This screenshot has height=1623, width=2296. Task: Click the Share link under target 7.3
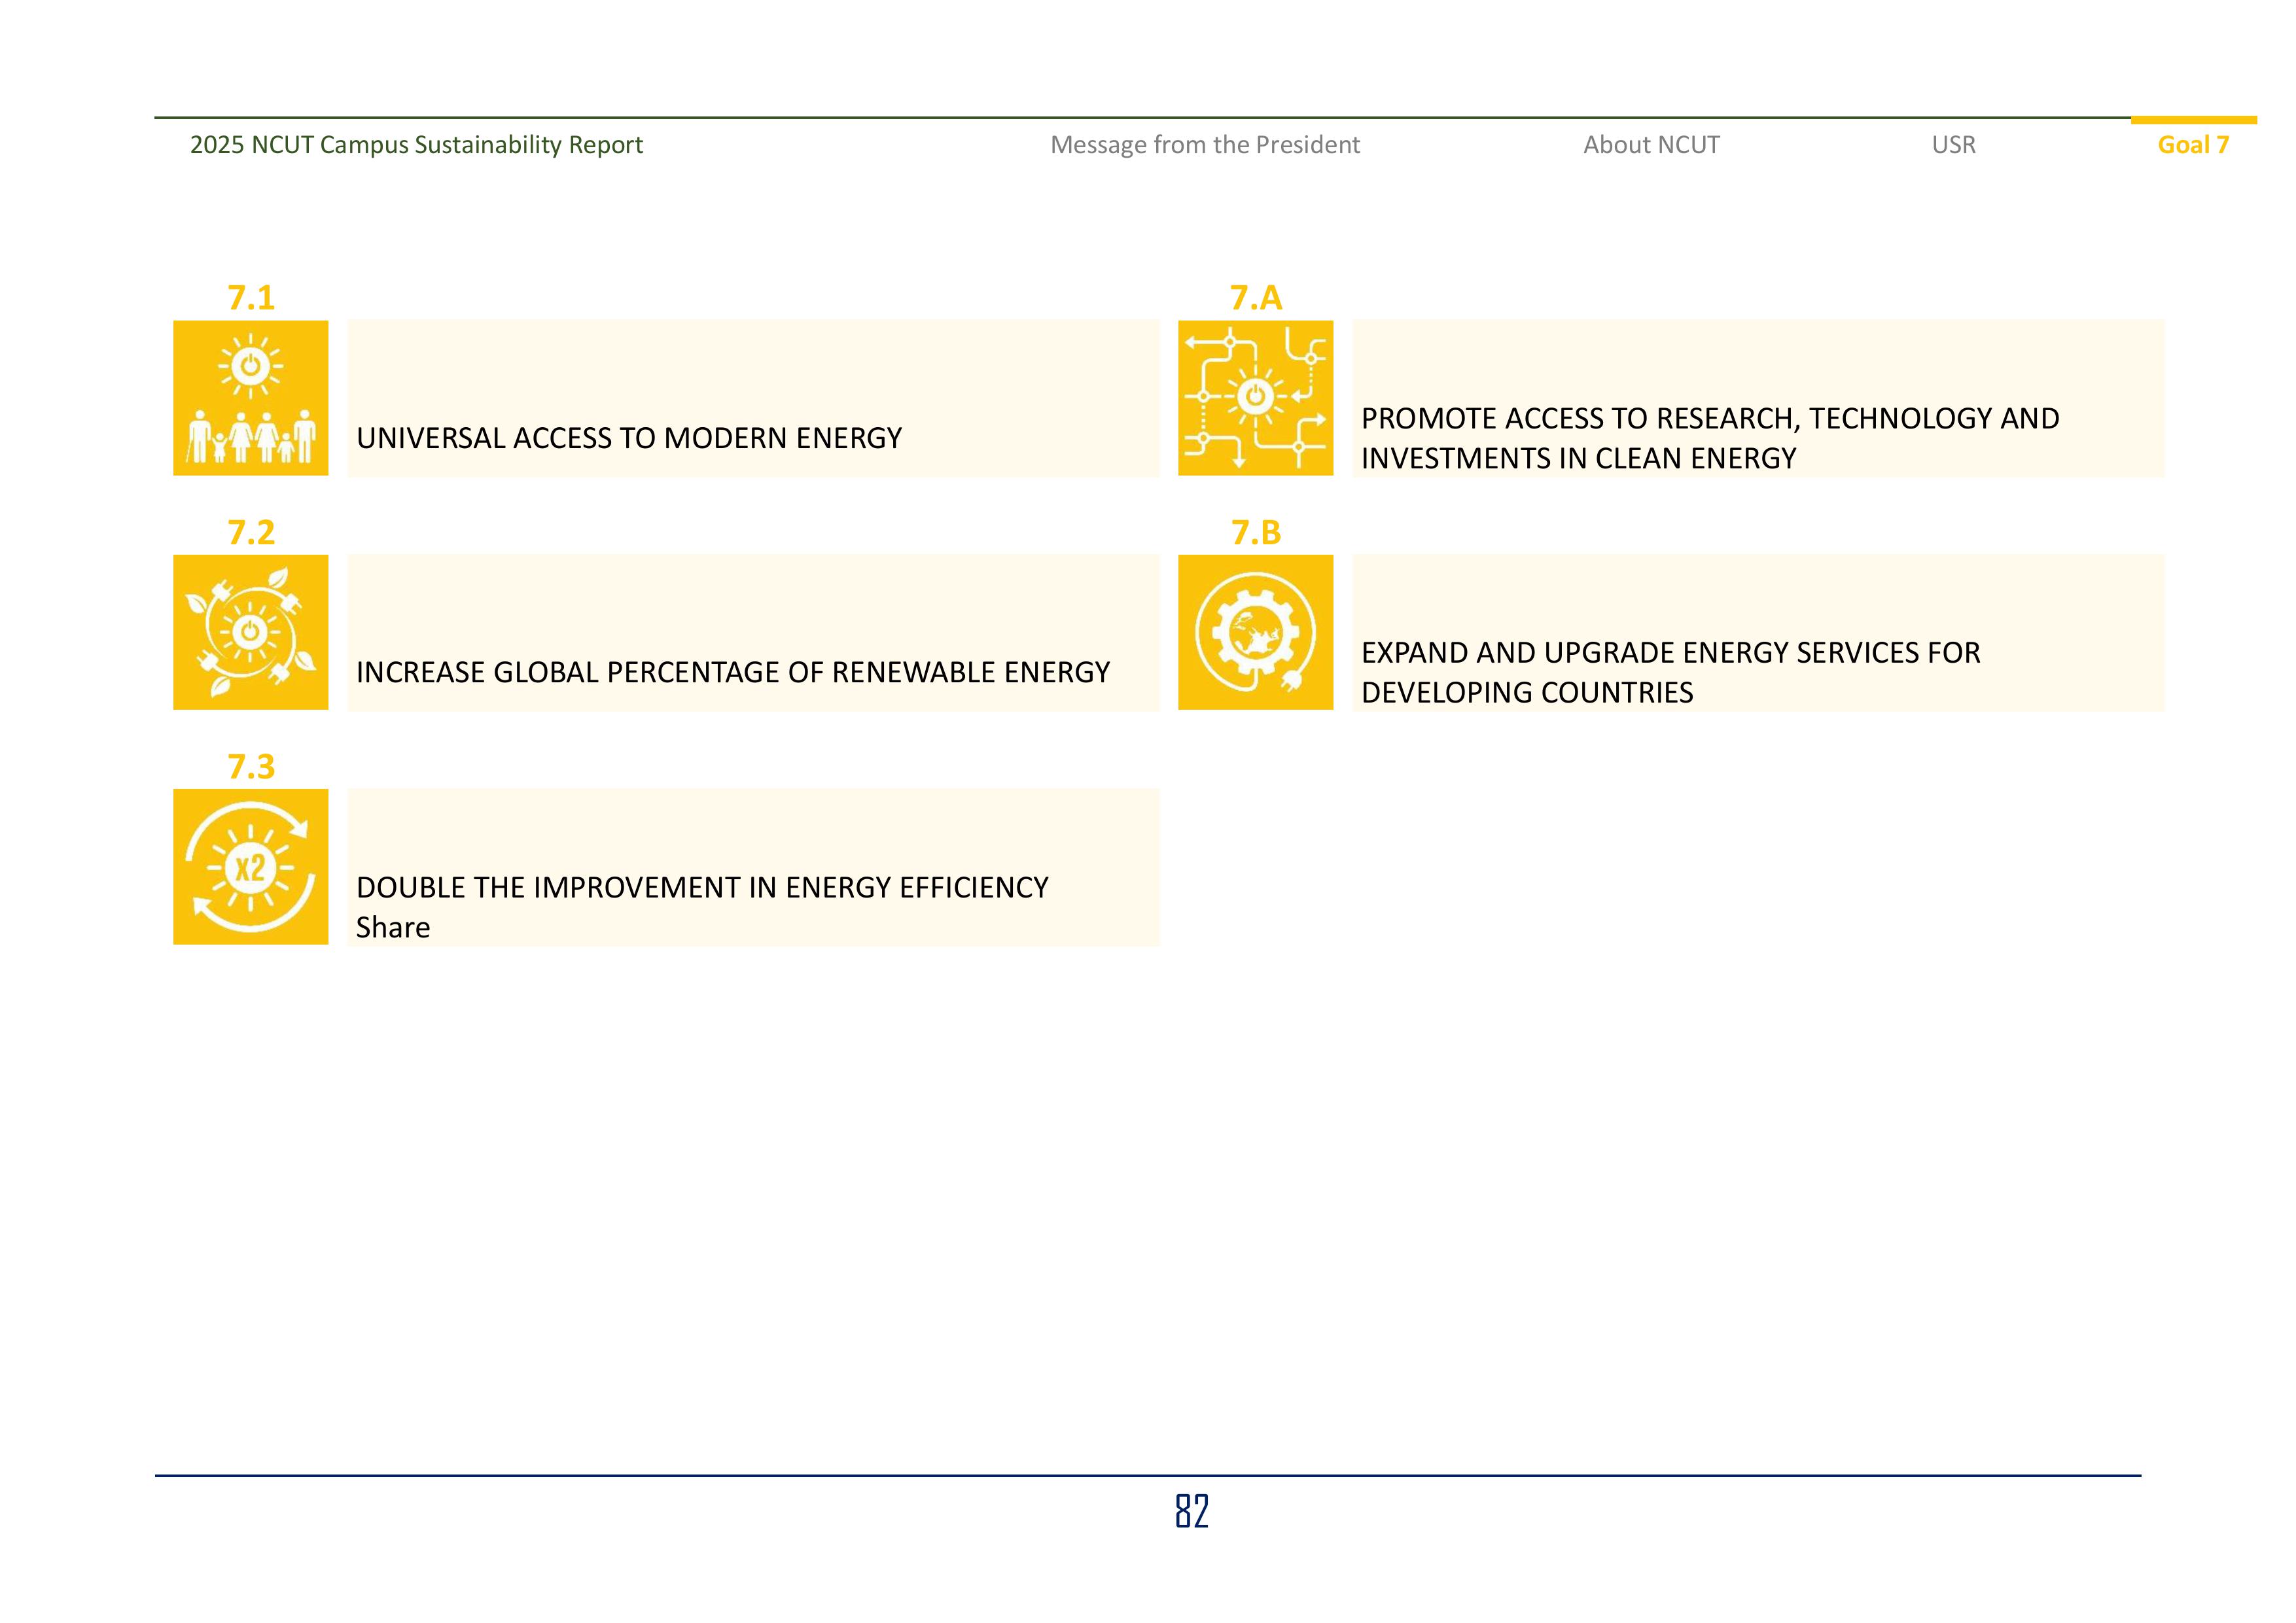(393, 928)
